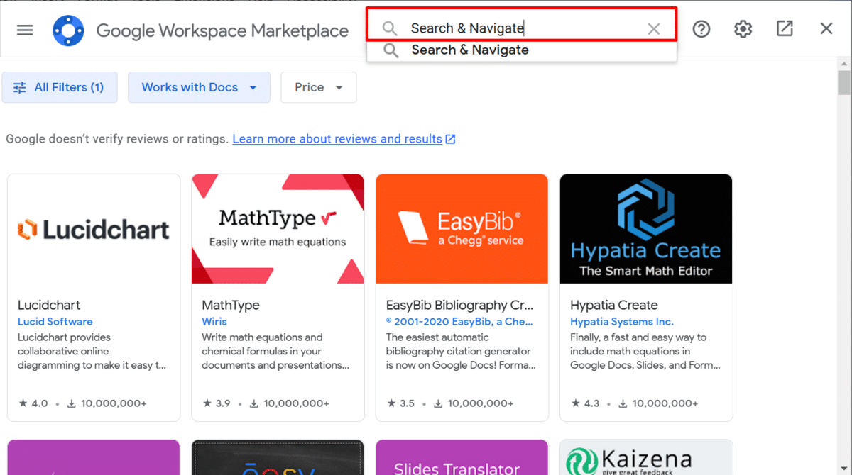The width and height of the screenshot is (852, 475).
Task: Open the Lucid Software developer page
Action: 55,321
